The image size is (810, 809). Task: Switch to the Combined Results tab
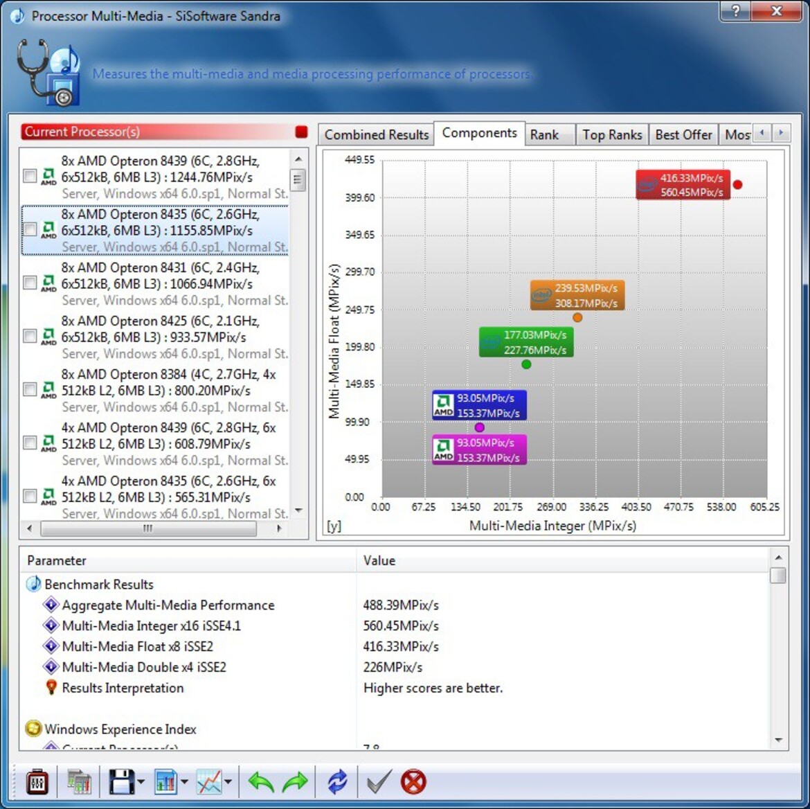(377, 134)
